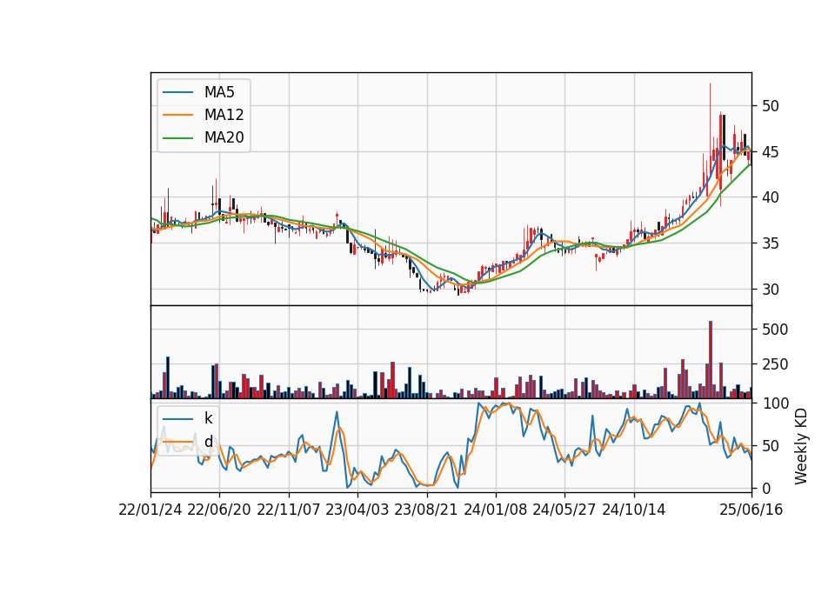Click the orange MA12 legend line sample
The width and height of the screenshot is (835, 600).
tap(177, 115)
